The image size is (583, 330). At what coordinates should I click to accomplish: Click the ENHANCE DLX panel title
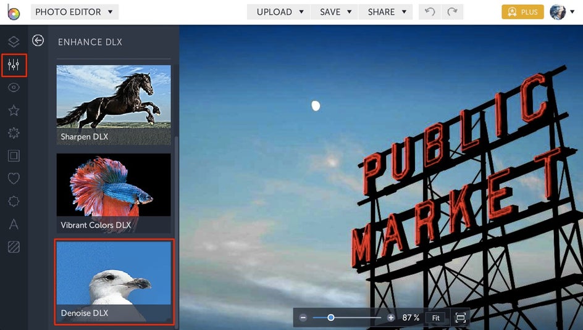(x=90, y=42)
